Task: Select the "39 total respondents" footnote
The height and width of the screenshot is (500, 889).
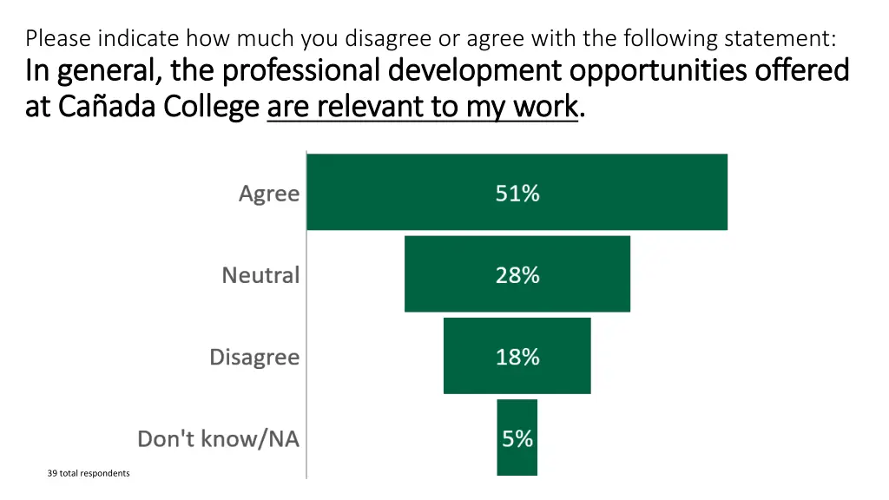Action: [89, 473]
